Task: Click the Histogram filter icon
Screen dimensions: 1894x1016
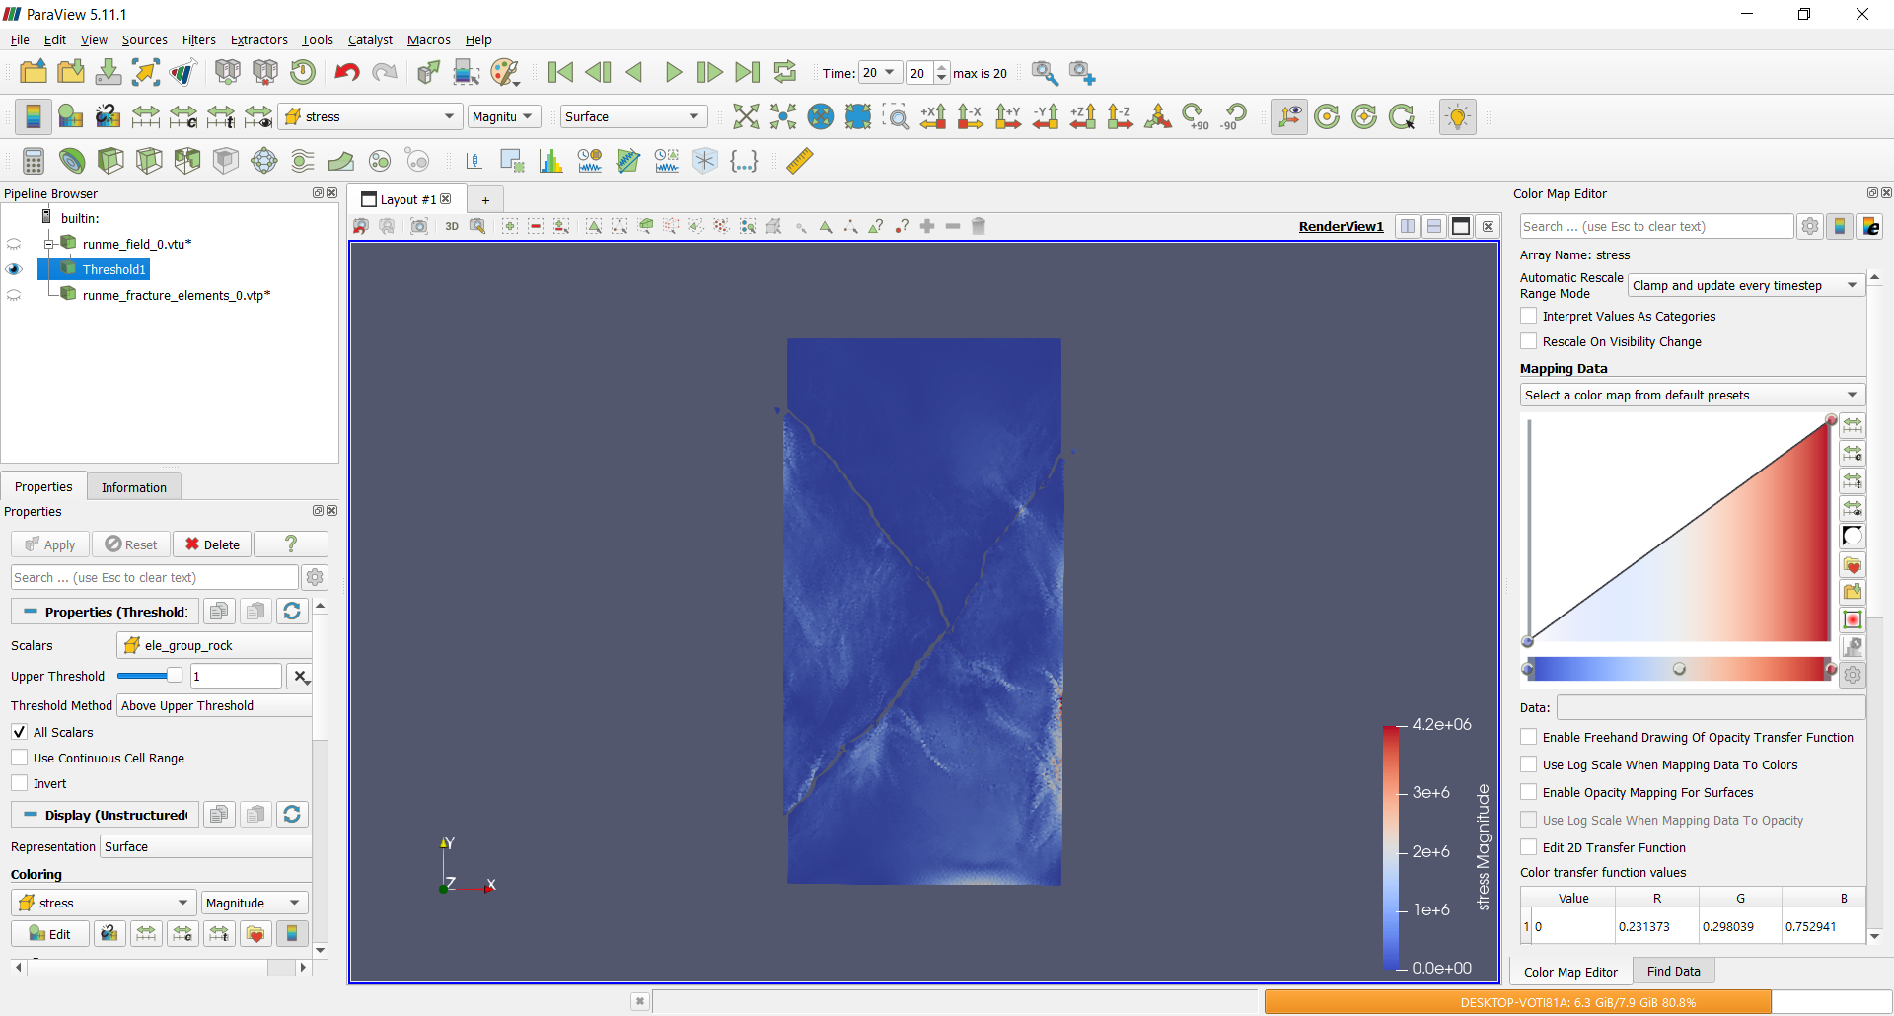Action: click(x=550, y=161)
